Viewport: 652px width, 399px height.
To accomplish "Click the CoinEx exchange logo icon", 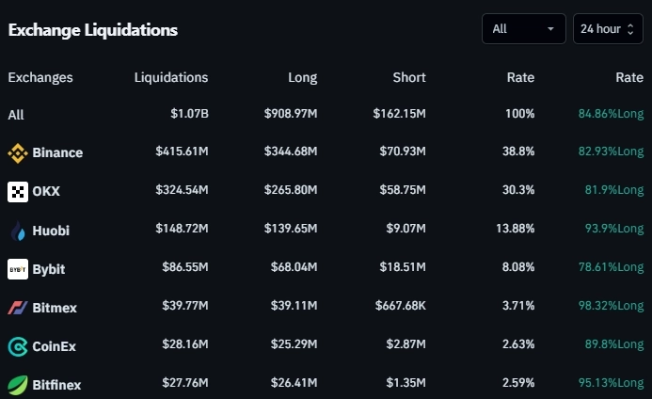I will click(18, 346).
